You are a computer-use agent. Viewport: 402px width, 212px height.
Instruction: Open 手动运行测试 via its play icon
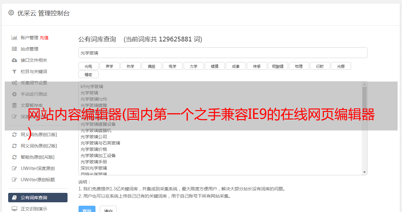point(14,94)
